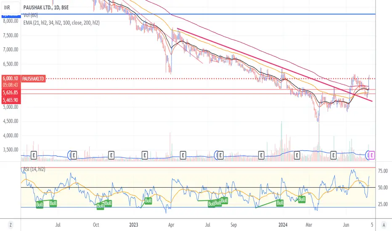The width and height of the screenshot is (392, 231).
Task: Click the PAUSHAK LTD., 1D, BSE chart title
Action: tap(46, 8)
